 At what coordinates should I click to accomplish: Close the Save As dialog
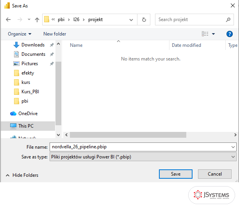click(x=233, y=5)
